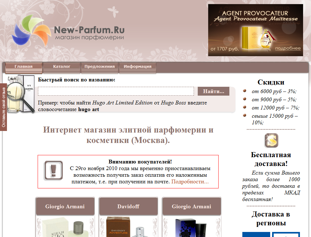
Task: Open the Оставьте свой отзыв side tab
Action: [x=3, y=107]
